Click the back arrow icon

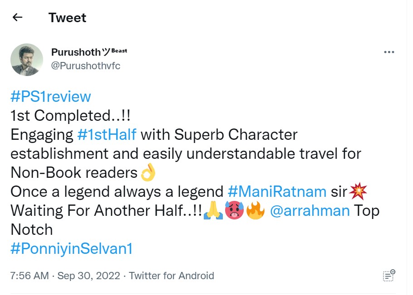(x=18, y=18)
